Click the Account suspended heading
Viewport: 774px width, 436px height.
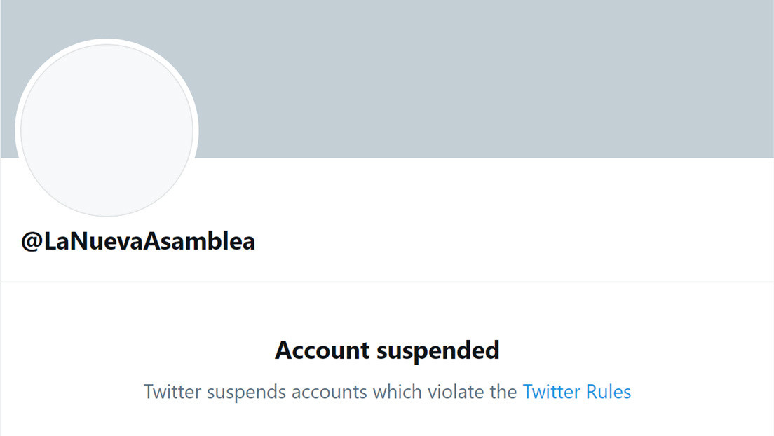coord(387,350)
